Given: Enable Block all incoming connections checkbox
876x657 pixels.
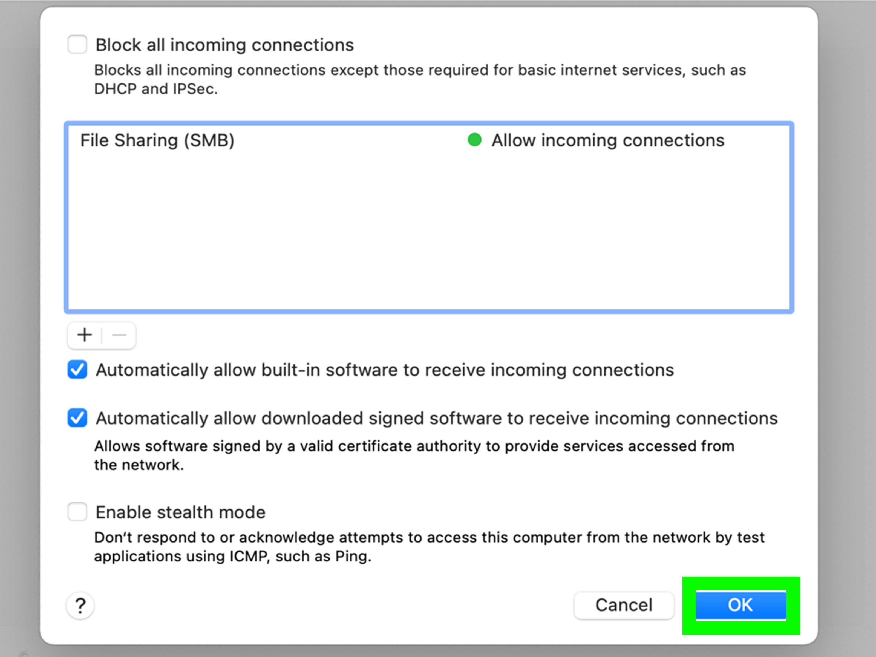Looking at the screenshot, I should tap(77, 44).
